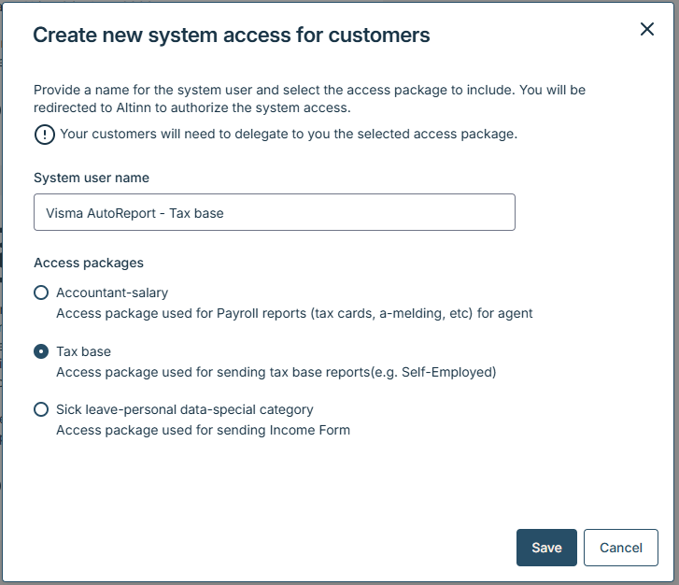Image resolution: width=679 pixels, height=585 pixels.
Task: Close the create system access dialog
Action: coord(646,29)
